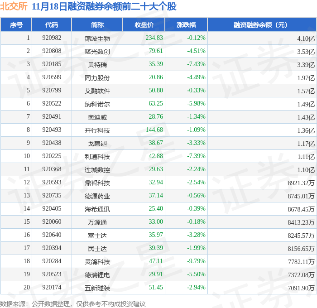
Task: Click balance value 7372.08万
Action: [x=301, y=275]
